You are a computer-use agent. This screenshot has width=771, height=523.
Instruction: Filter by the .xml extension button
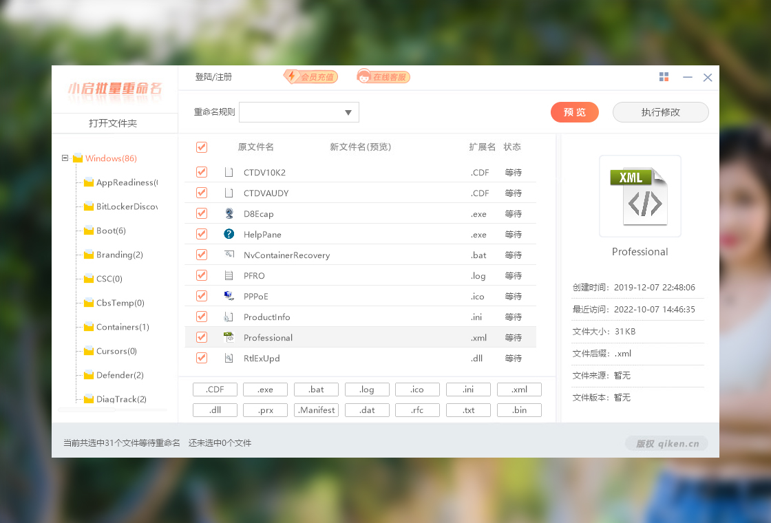tap(519, 389)
